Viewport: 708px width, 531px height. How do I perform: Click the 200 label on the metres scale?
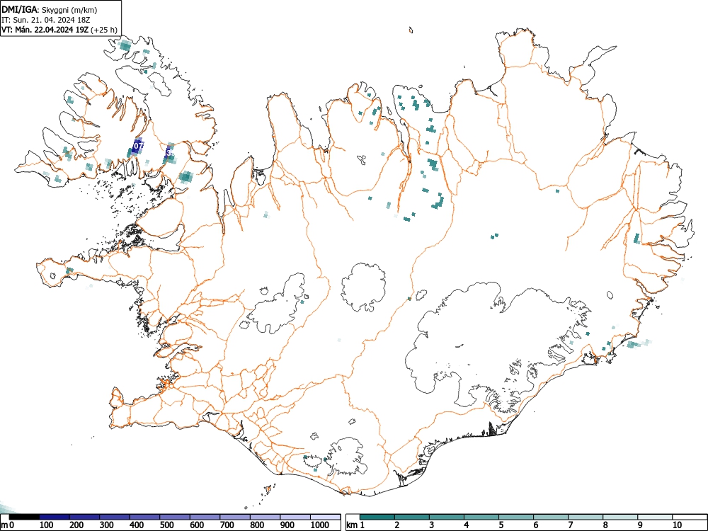point(76,525)
